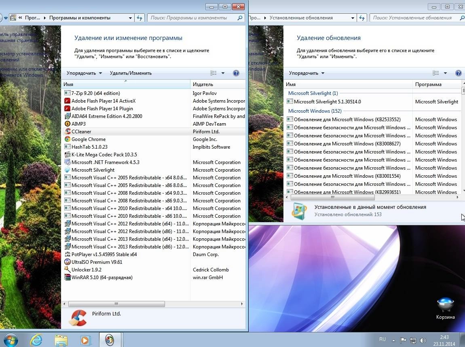Expand address history dropdown in Programs window
The width and height of the screenshot is (465, 347).
click(x=130, y=18)
